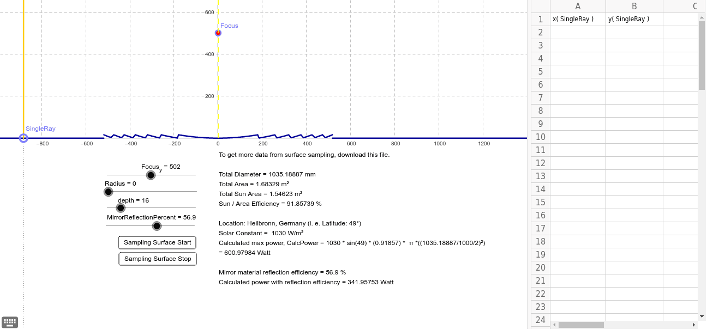This screenshot has height=330, width=707.
Task: Open the virtual keyboard icon
Action: [x=10, y=322]
